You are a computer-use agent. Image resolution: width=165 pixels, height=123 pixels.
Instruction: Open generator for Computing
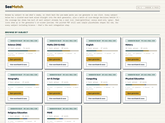[x=94, y=93]
